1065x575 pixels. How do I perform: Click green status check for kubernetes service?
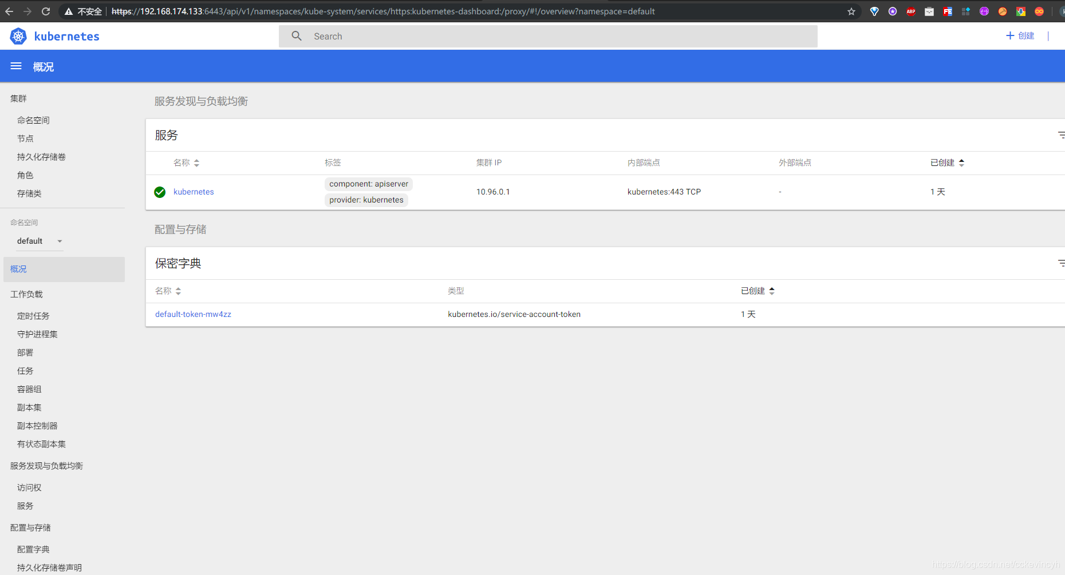160,192
